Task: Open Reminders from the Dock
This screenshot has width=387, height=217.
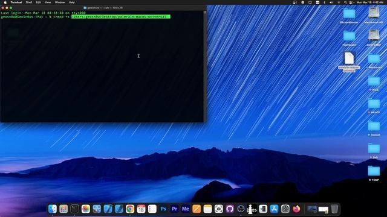Action: 152,209
